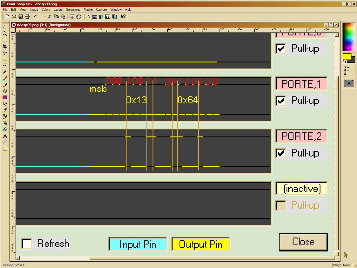Click the Open file folder icon
Viewport: 357px width, 268px height.
pyautogui.click(x=14, y=17)
